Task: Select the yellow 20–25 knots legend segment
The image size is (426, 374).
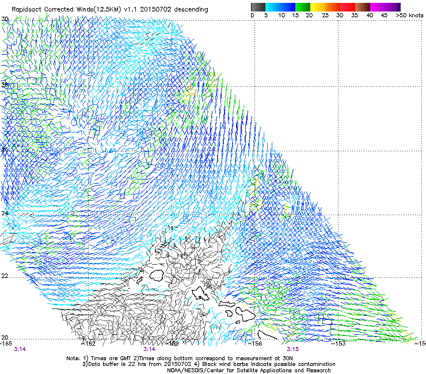Action: point(318,7)
